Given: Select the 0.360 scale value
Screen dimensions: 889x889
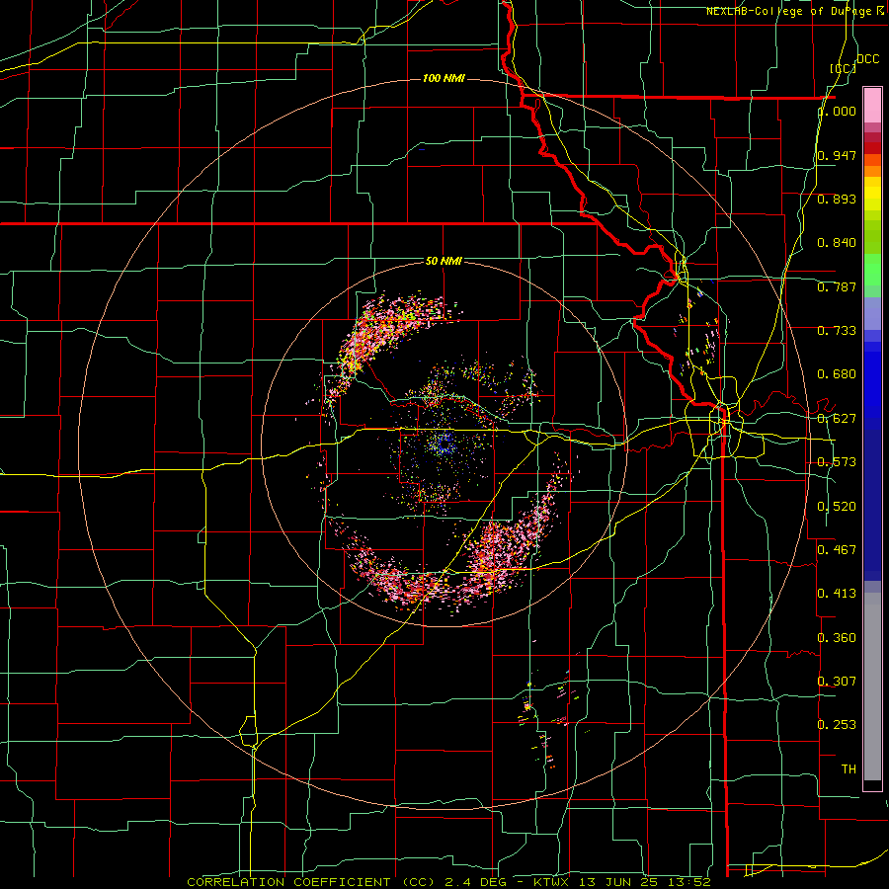Looking at the screenshot, I should click(838, 638).
